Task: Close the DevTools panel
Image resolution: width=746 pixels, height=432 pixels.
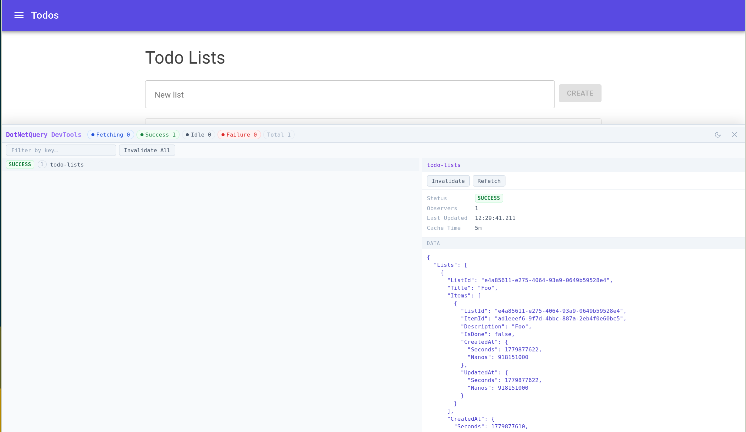Action: (735, 135)
